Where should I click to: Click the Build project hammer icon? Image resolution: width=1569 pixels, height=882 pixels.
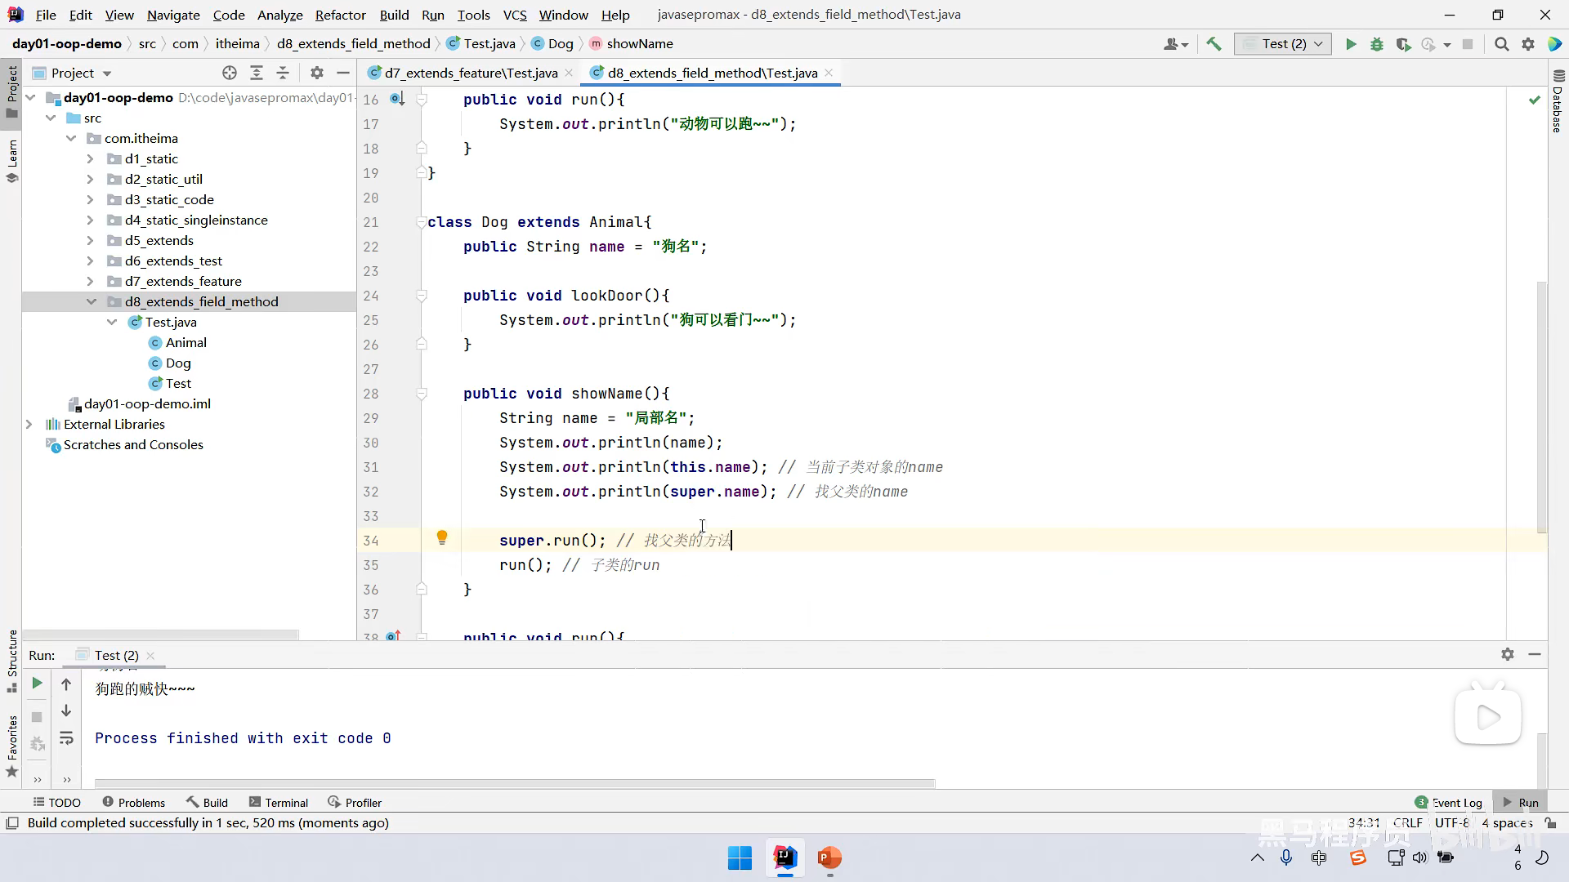coord(1214,44)
